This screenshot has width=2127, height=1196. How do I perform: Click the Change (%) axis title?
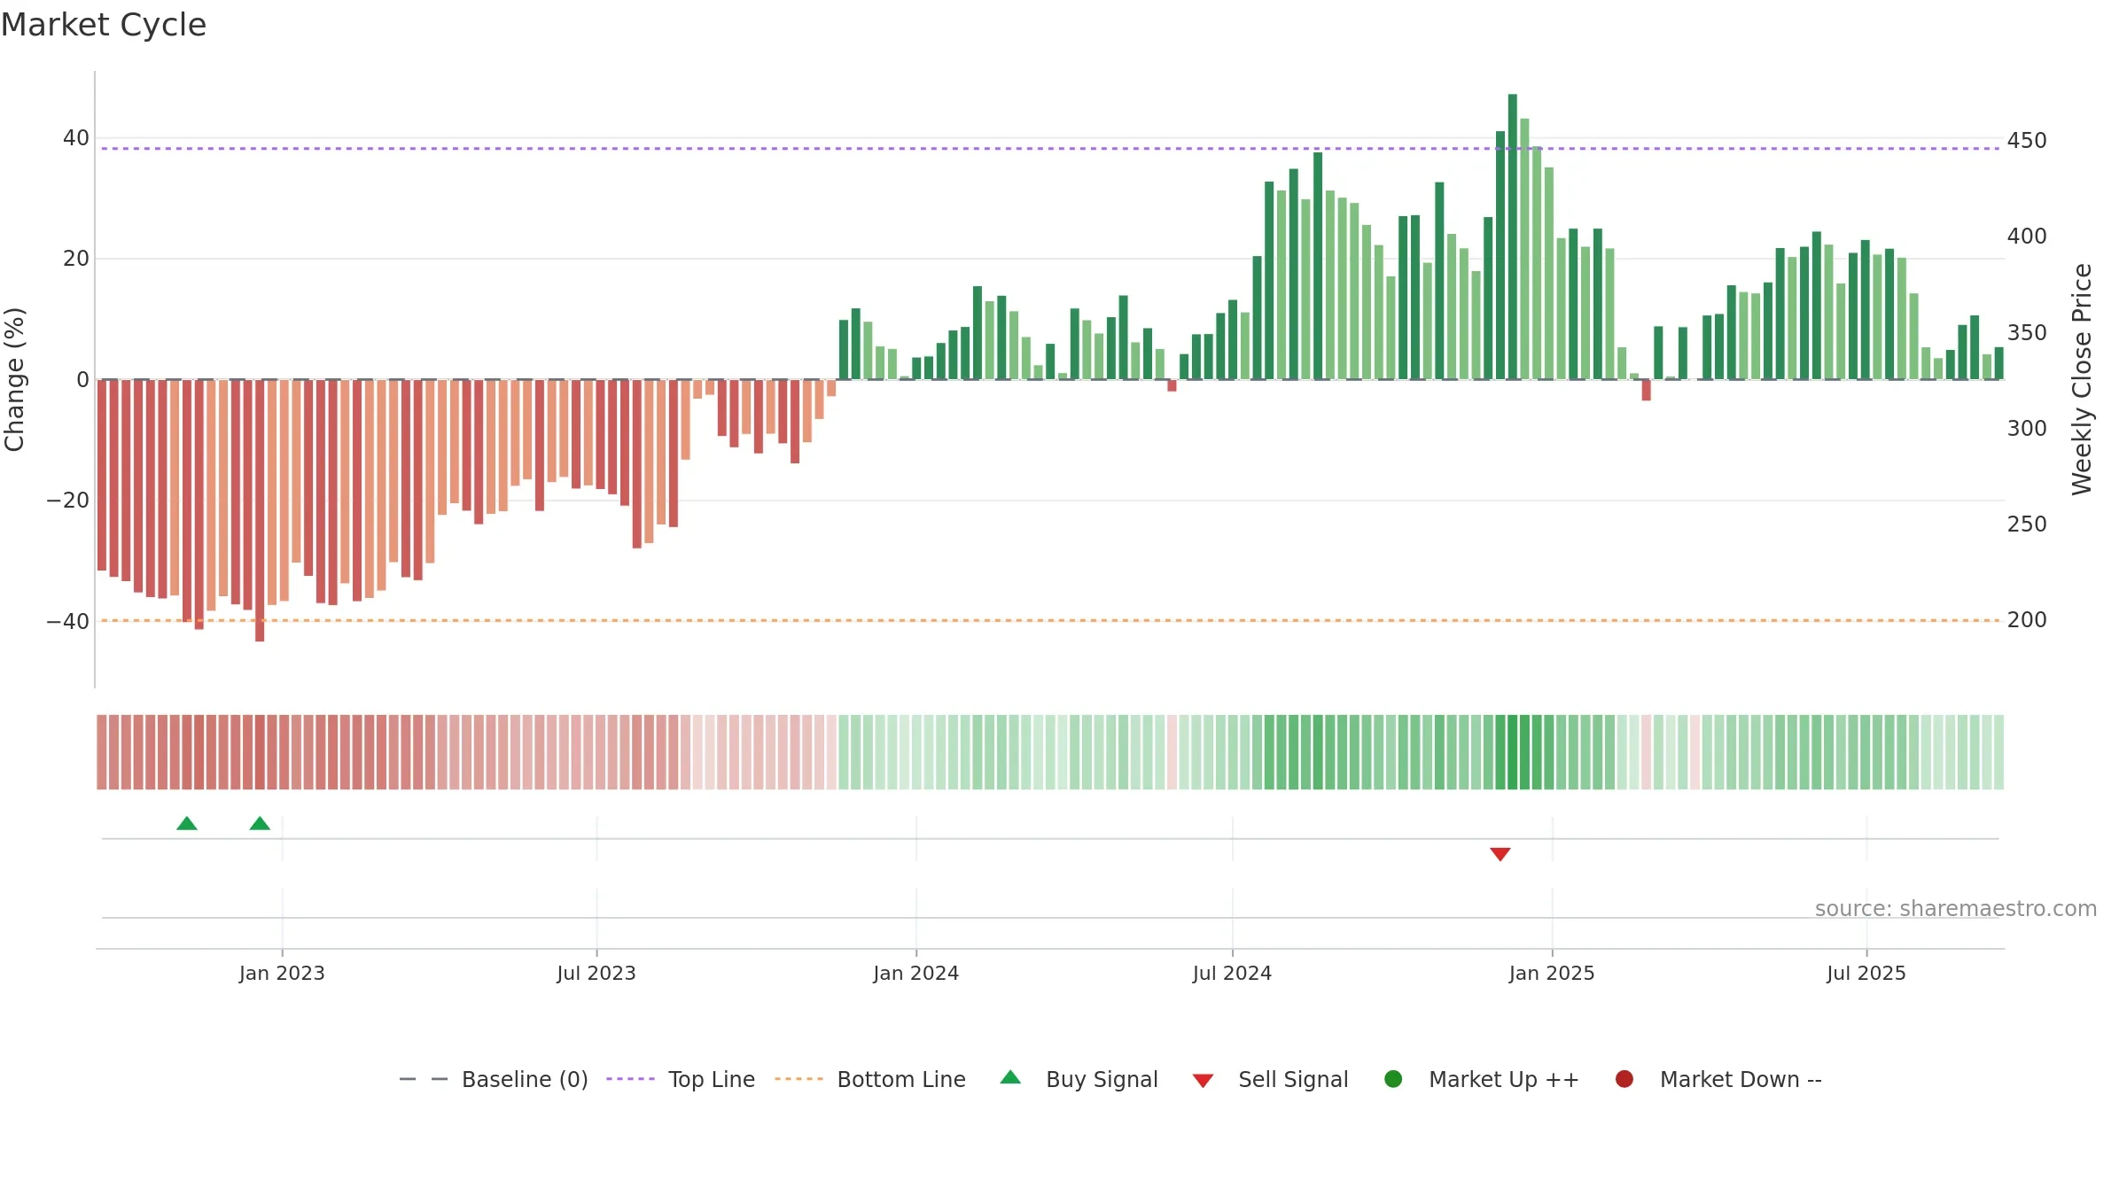pos(14,379)
